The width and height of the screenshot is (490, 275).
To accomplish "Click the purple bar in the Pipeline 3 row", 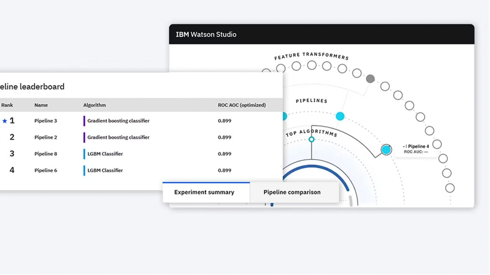I will click(x=84, y=121).
